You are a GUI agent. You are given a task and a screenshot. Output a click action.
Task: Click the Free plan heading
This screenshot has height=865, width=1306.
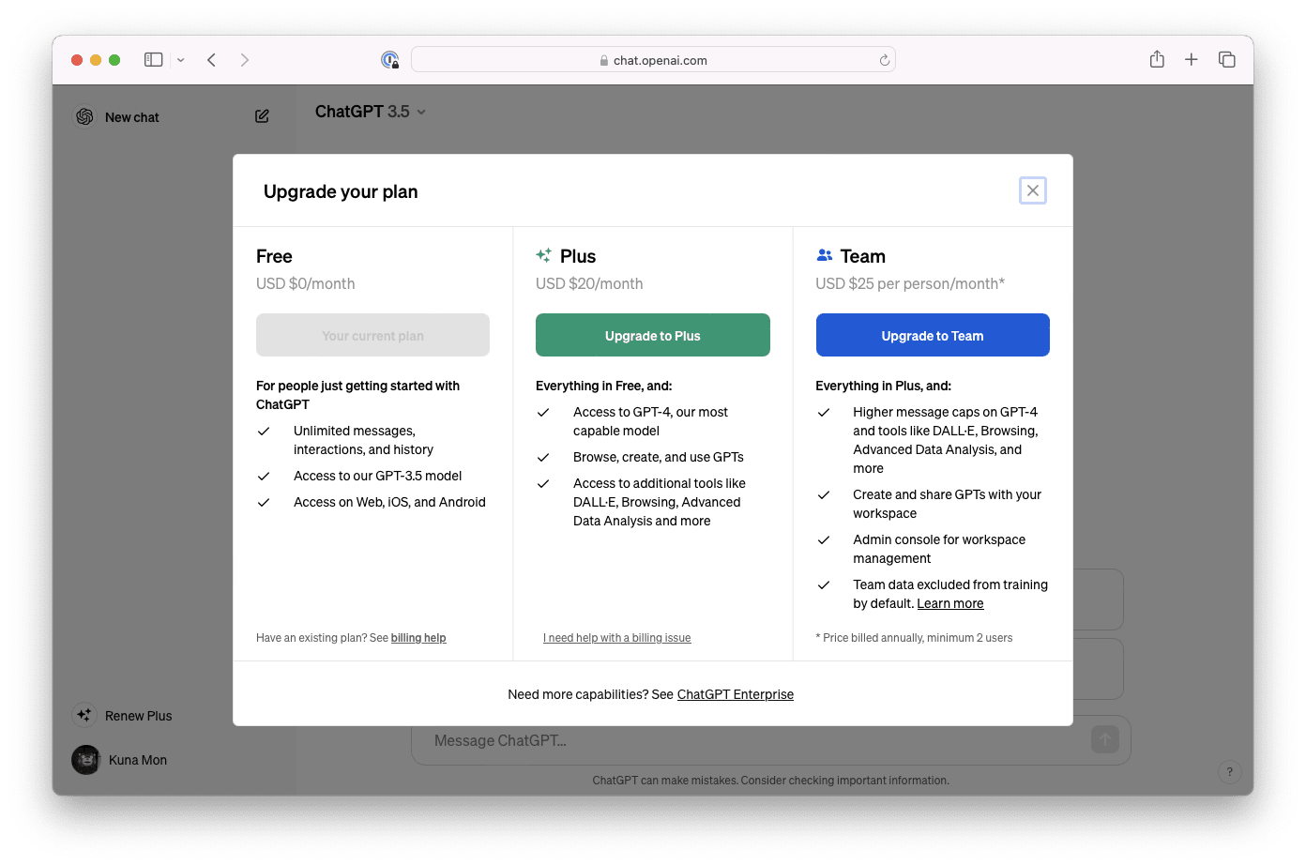[x=274, y=256]
